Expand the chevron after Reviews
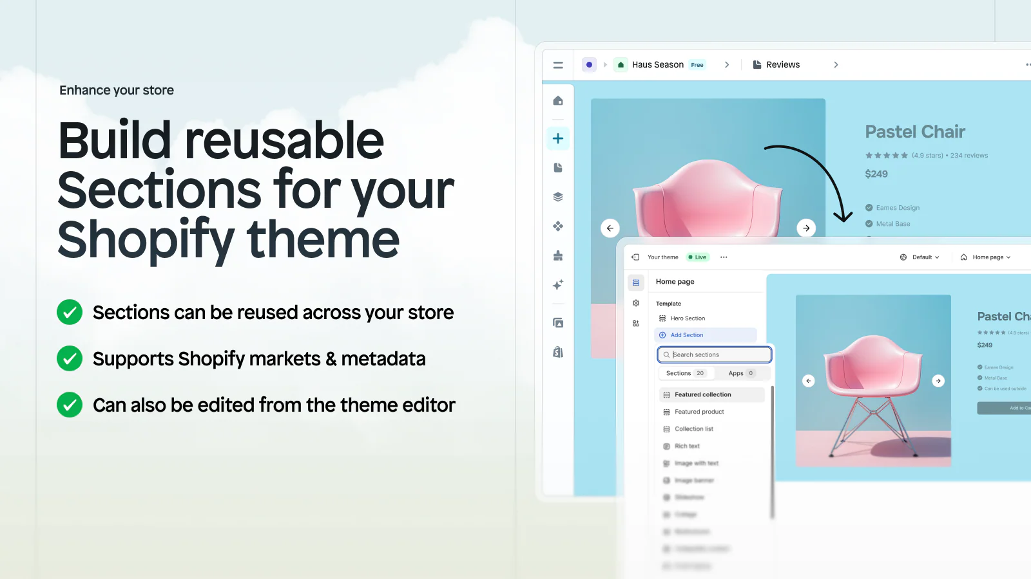Screen dimensions: 1031x579 tap(836, 65)
